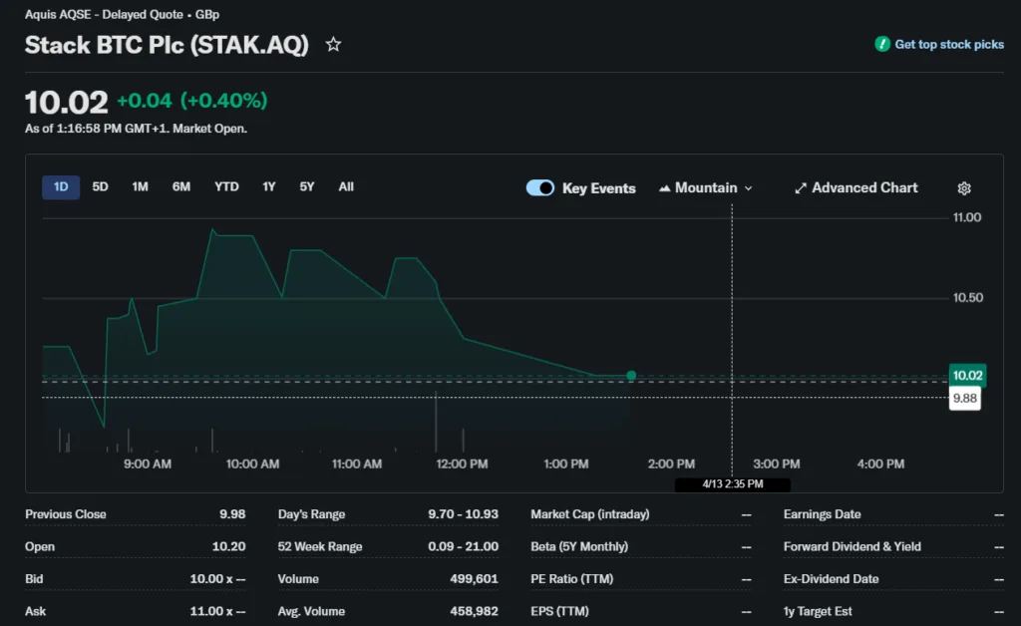Select the 1M tab

tap(140, 186)
